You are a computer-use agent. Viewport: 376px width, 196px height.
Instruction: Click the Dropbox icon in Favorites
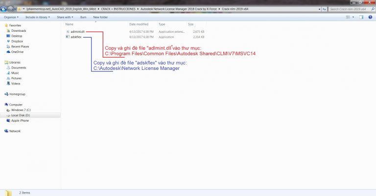8,41
